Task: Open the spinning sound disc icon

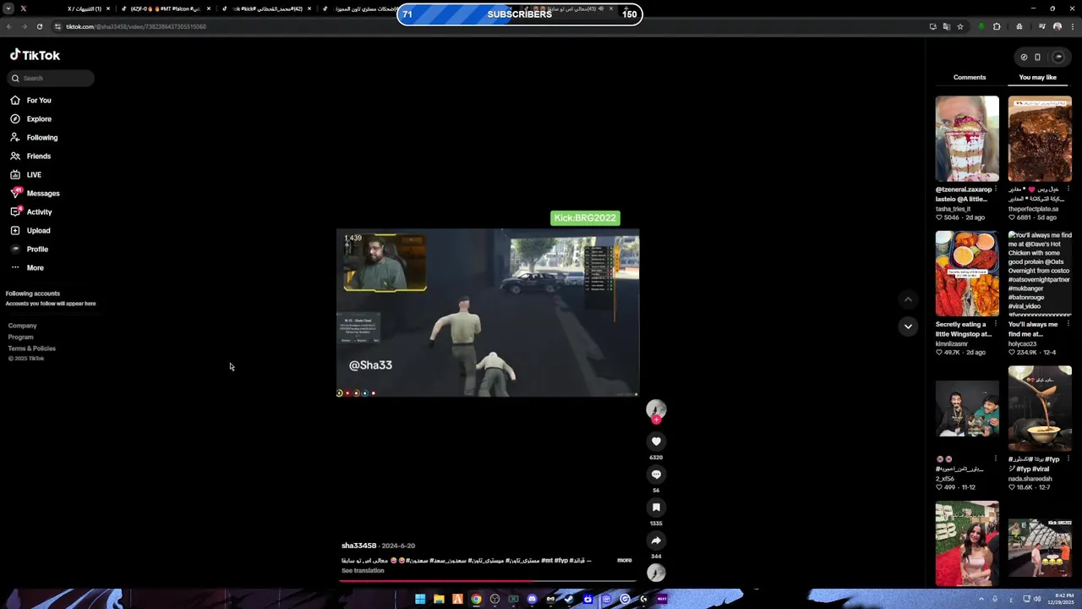Action: point(656,573)
